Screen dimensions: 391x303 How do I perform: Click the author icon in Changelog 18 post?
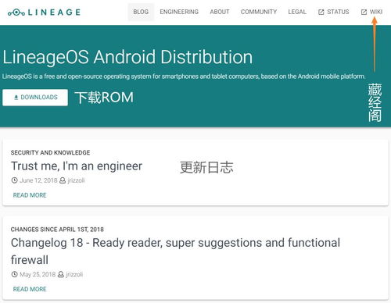pos(61,274)
